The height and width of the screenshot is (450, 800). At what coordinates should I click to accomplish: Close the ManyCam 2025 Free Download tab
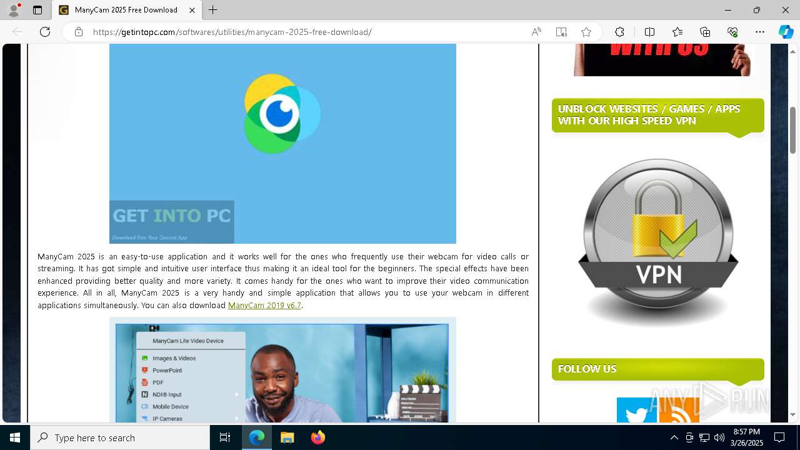click(x=192, y=10)
